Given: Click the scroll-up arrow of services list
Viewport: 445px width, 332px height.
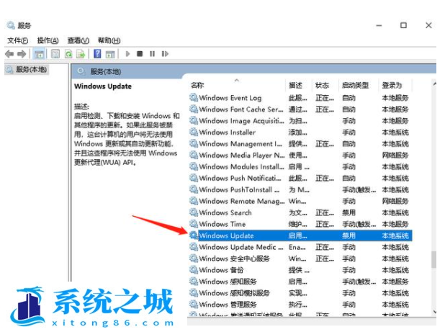Looking at the screenshot, I should tap(434, 84).
